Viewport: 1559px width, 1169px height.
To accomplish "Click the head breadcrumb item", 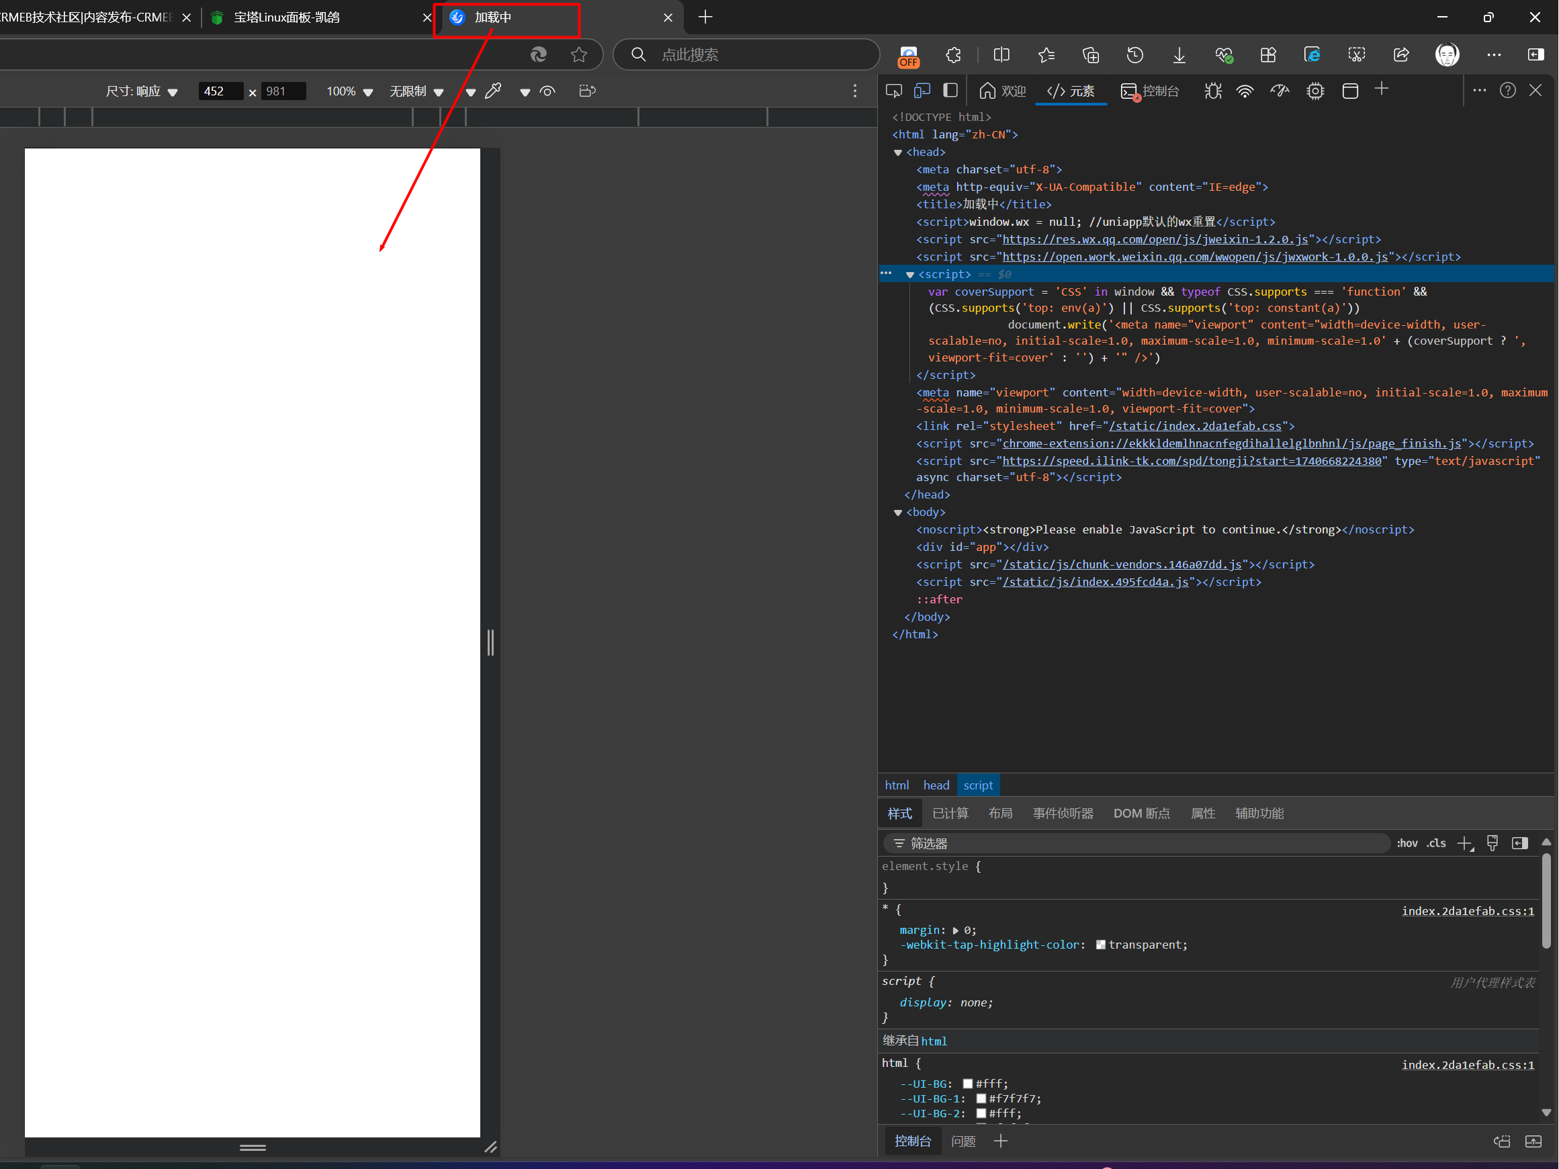I will (x=936, y=785).
